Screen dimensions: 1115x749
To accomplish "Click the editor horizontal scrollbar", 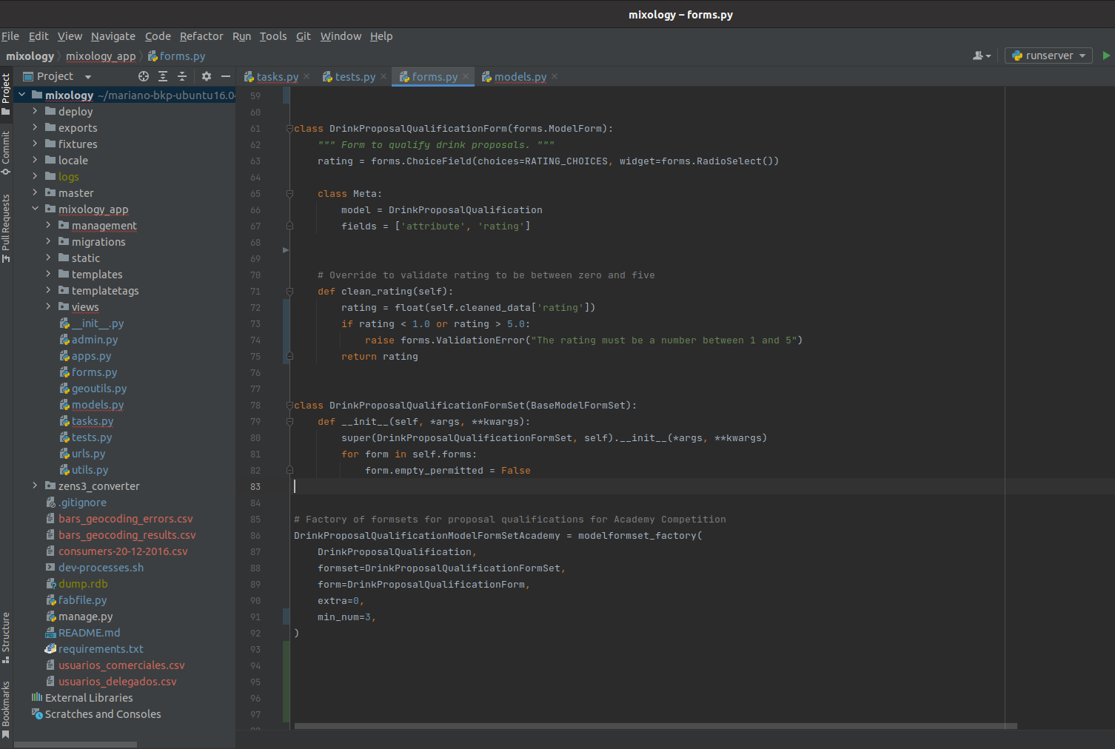I will pyautogui.click(x=655, y=726).
